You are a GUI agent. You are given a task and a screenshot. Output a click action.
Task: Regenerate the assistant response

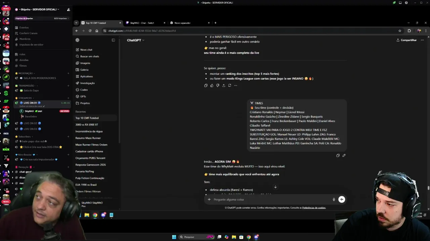point(230,85)
